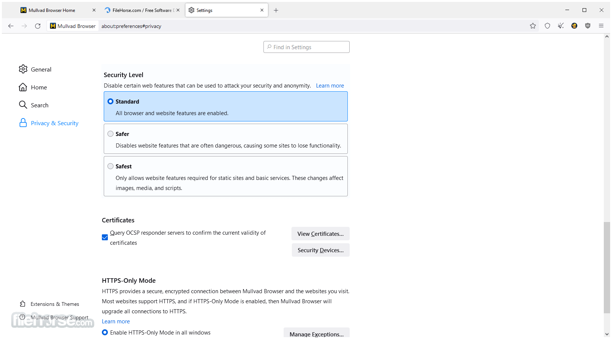Open Home settings category
This screenshot has width=612, height=339.
pyautogui.click(x=39, y=87)
